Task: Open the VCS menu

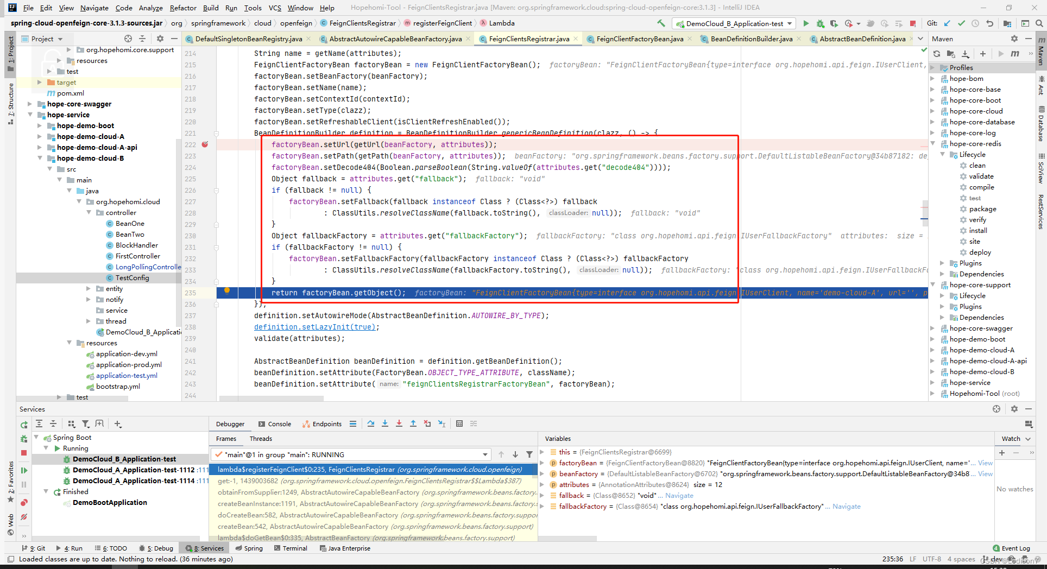Action: point(275,8)
